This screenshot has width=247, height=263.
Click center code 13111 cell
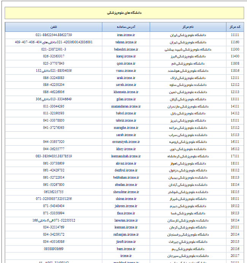click(x=235, y=99)
